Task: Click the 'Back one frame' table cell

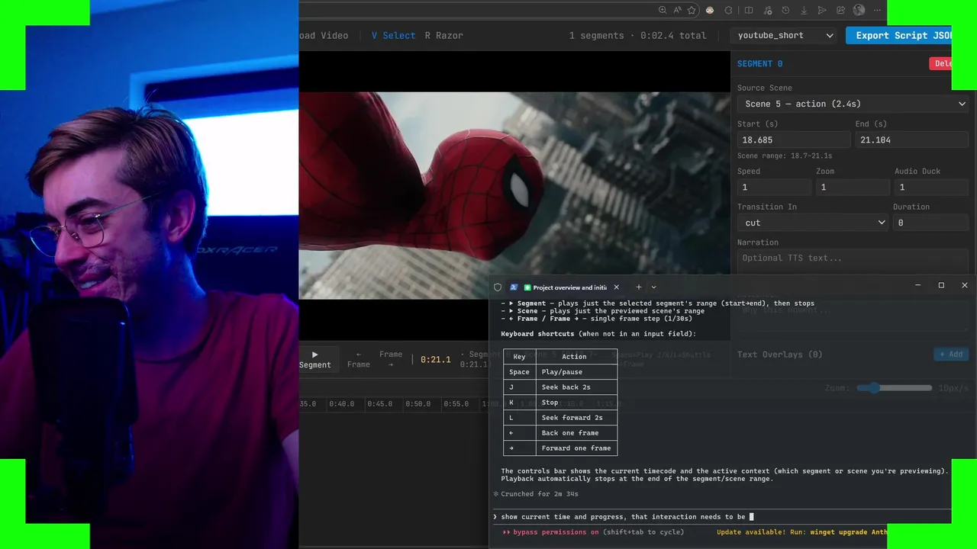Action: pyautogui.click(x=576, y=433)
